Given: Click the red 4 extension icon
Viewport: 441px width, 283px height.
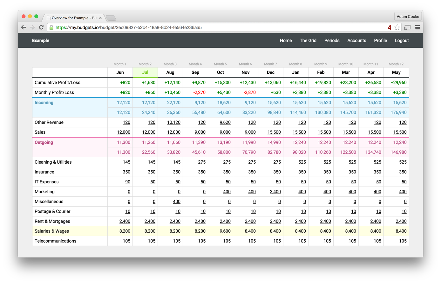Looking at the screenshot, I should point(389,27).
